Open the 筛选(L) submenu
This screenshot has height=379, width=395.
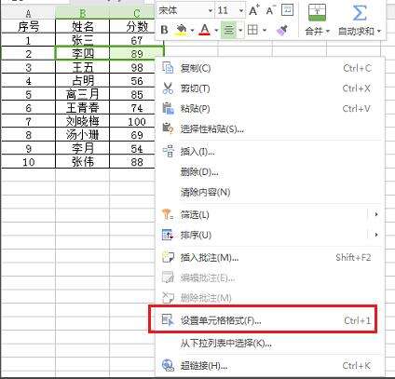[269, 214]
